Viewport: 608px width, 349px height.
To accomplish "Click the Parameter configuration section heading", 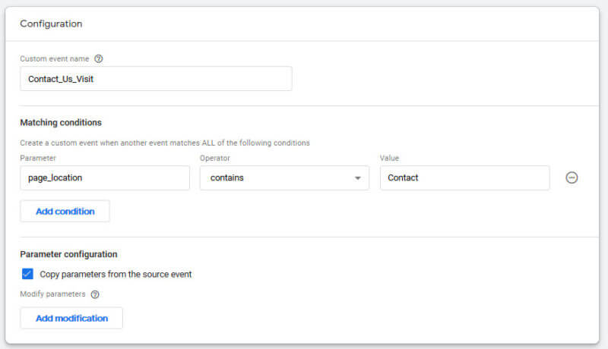I will tap(68, 254).
